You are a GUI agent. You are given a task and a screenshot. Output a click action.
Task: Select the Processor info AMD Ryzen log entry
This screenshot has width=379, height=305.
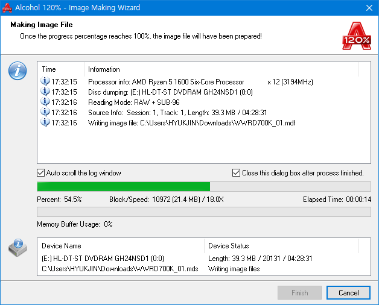pyautogui.click(x=200, y=82)
